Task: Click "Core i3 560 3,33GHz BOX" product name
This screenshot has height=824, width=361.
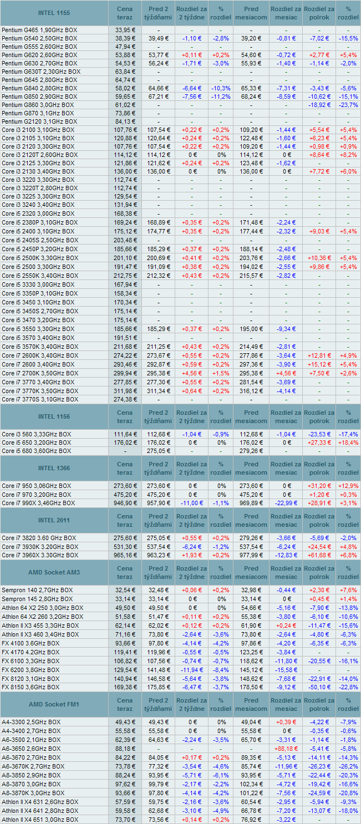Action: (x=37, y=434)
